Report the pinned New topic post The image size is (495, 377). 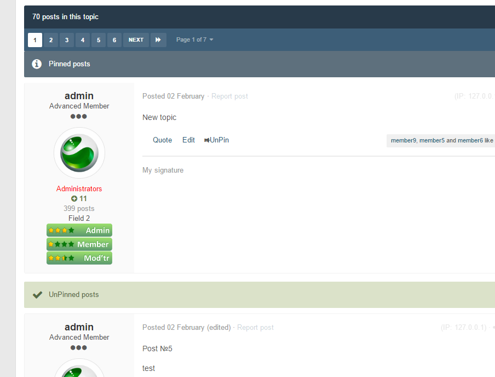(x=229, y=96)
